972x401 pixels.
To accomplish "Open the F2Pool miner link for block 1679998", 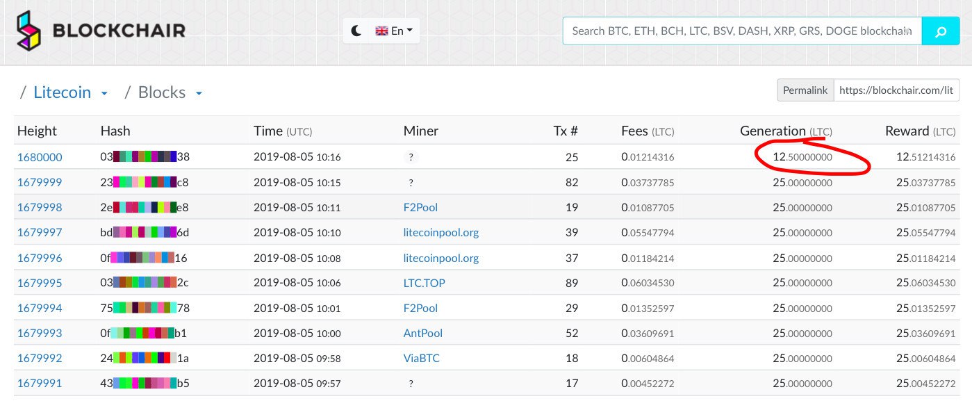I will [x=420, y=207].
